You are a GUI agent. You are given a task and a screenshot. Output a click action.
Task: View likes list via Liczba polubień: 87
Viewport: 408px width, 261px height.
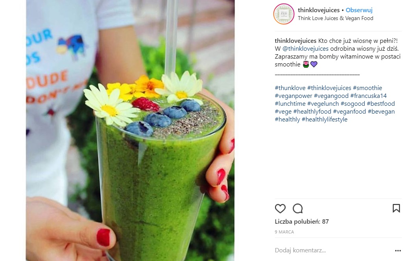click(x=302, y=222)
